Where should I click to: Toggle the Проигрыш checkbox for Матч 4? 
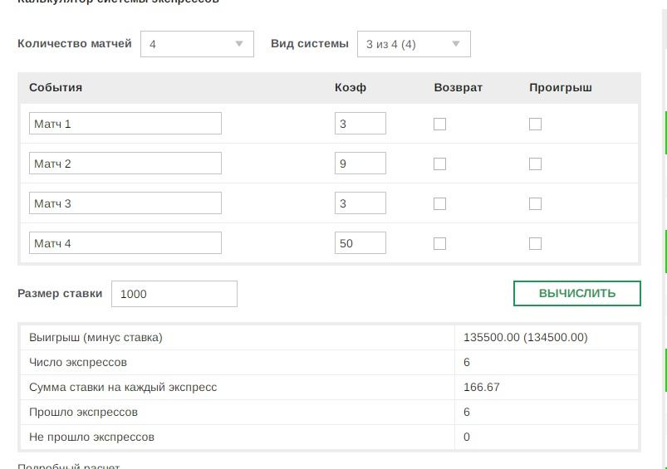pos(535,244)
